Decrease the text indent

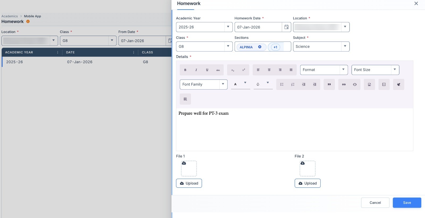(314, 84)
